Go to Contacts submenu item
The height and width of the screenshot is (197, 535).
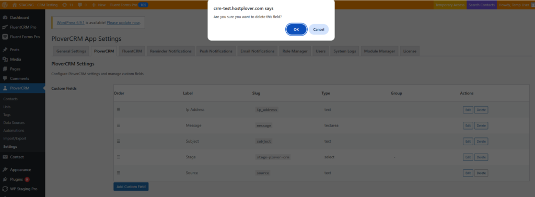click(10, 99)
